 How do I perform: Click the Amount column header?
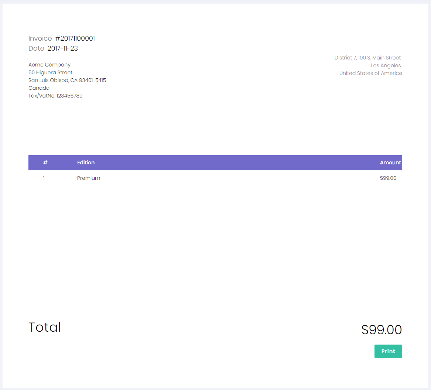click(x=390, y=162)
